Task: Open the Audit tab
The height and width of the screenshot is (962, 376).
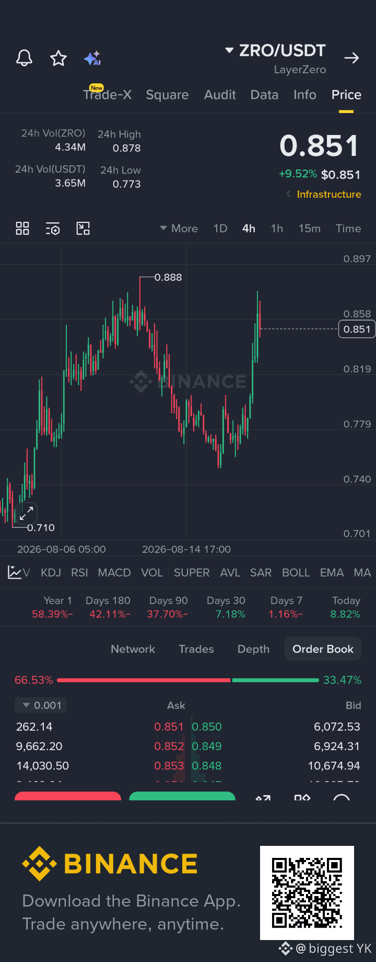Action: [220, 95]
